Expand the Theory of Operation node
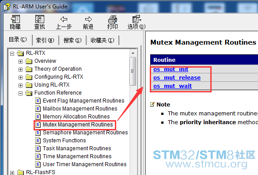 coord(20,69)
